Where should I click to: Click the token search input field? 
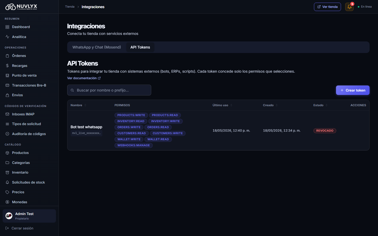[x=109, y=90]
